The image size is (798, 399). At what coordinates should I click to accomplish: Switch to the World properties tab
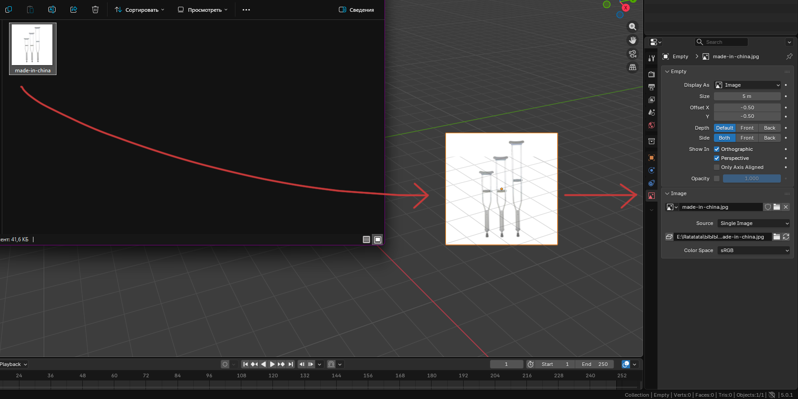651,125
